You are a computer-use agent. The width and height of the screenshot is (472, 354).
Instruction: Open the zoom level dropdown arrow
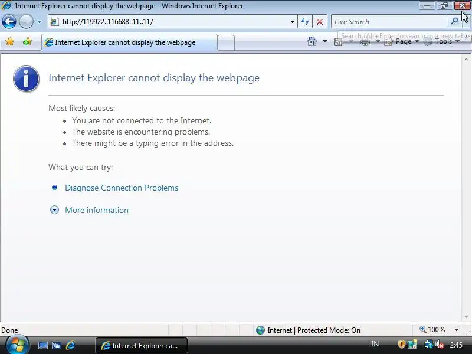[456, 330]
